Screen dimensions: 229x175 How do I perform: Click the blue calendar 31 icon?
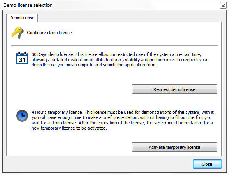[22, 58]
